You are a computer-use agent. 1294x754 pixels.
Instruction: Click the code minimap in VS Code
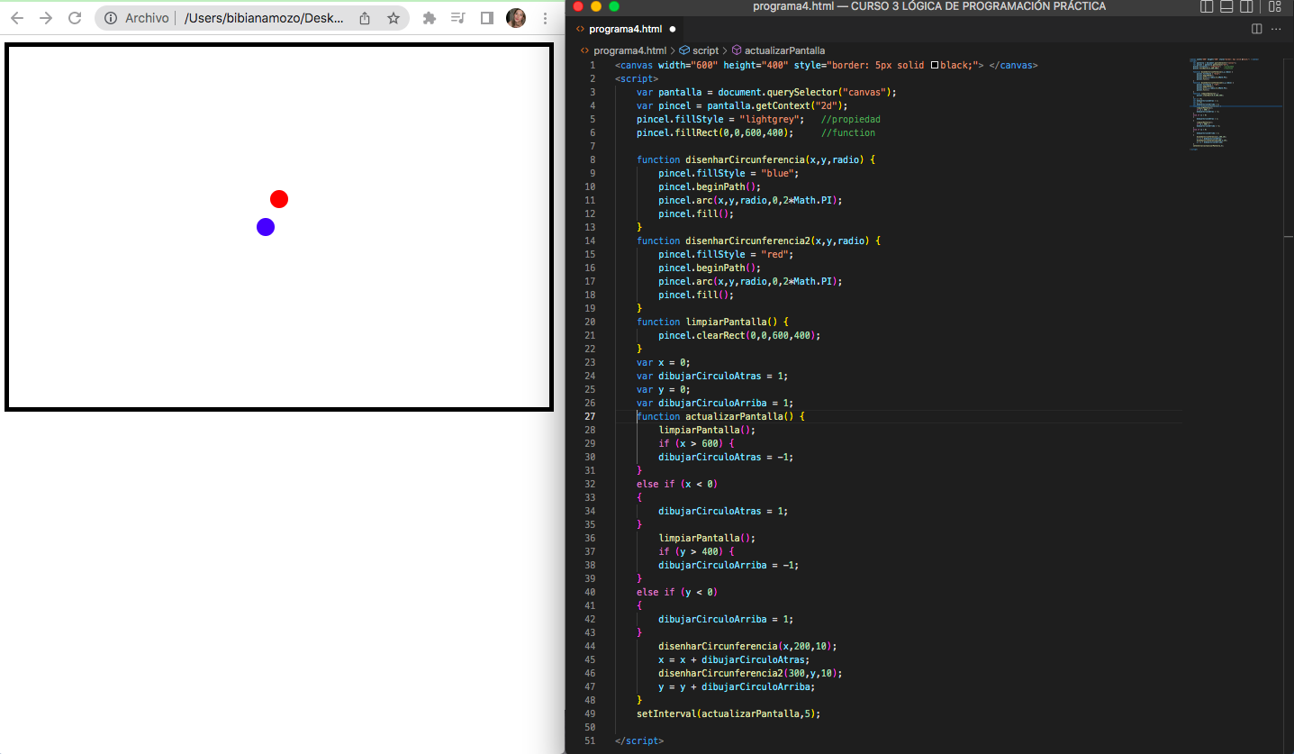pyautogui.click(x=1234, y=103)
